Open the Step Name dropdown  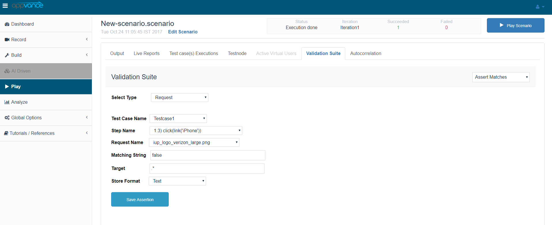(x=196, y=131)
